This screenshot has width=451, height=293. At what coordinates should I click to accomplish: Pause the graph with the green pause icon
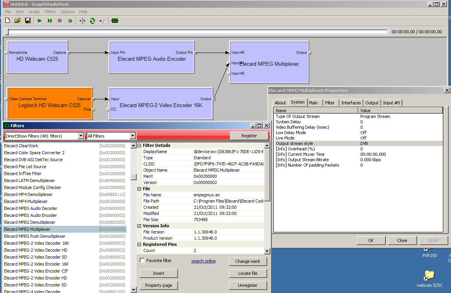click(x=50, y=21)
